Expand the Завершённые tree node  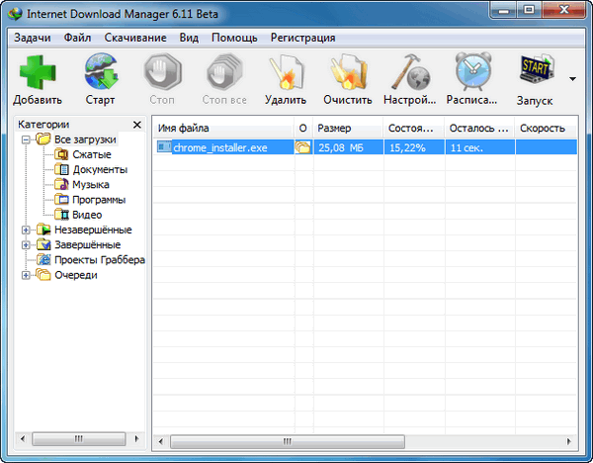[x=26, y=244]
